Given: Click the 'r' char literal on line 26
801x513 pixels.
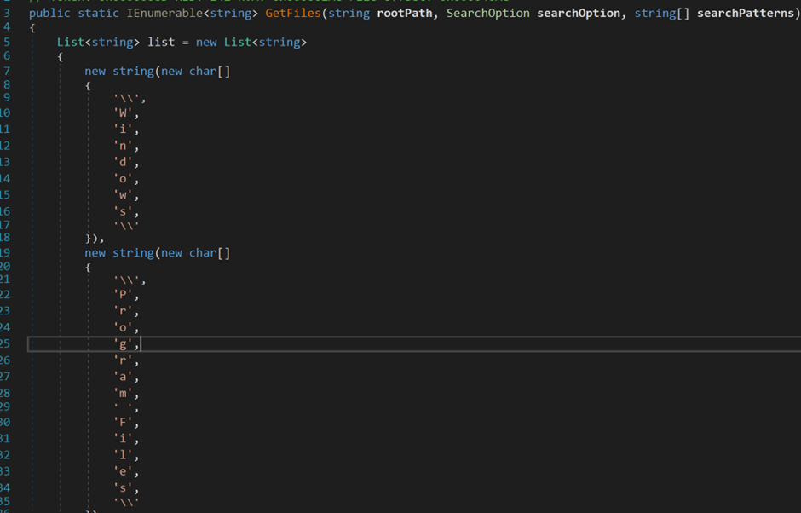Looking at the screenshot, I should 123,360.
